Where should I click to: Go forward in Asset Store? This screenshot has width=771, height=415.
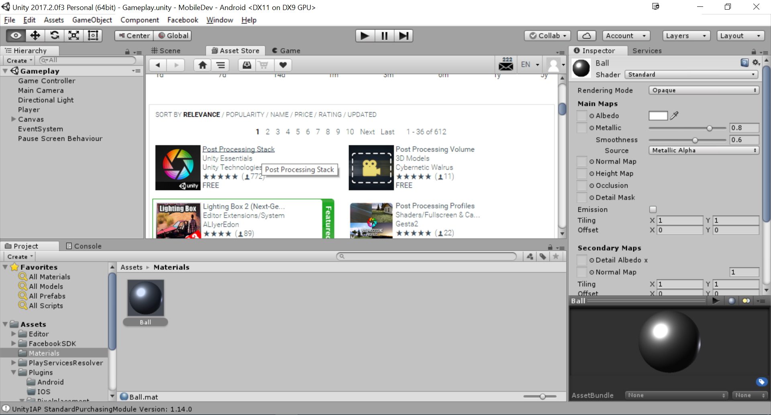(176, 65)
